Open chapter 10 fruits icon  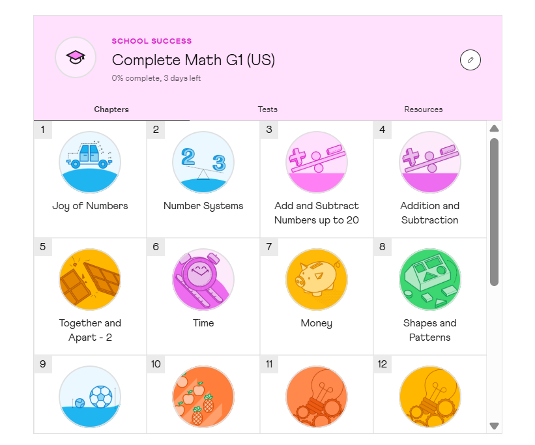(x=203, y=396)
